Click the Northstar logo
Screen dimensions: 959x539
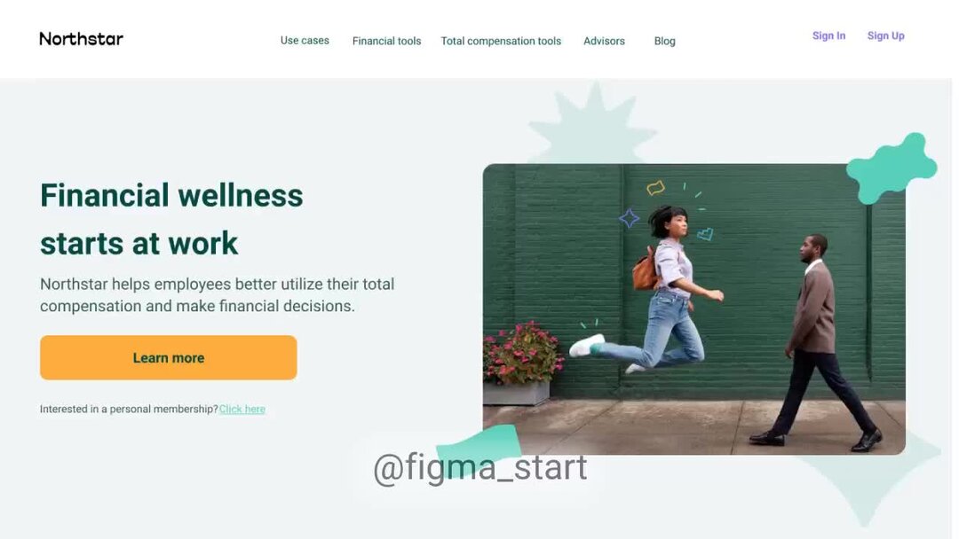82,39
